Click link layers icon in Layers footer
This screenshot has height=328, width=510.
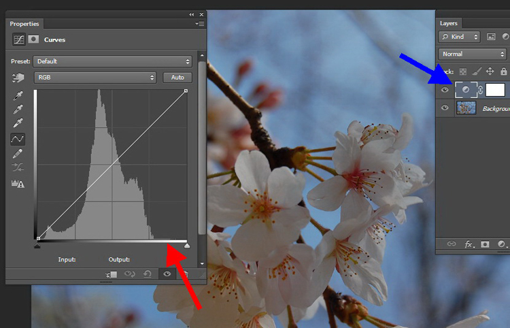pos(452,244)
